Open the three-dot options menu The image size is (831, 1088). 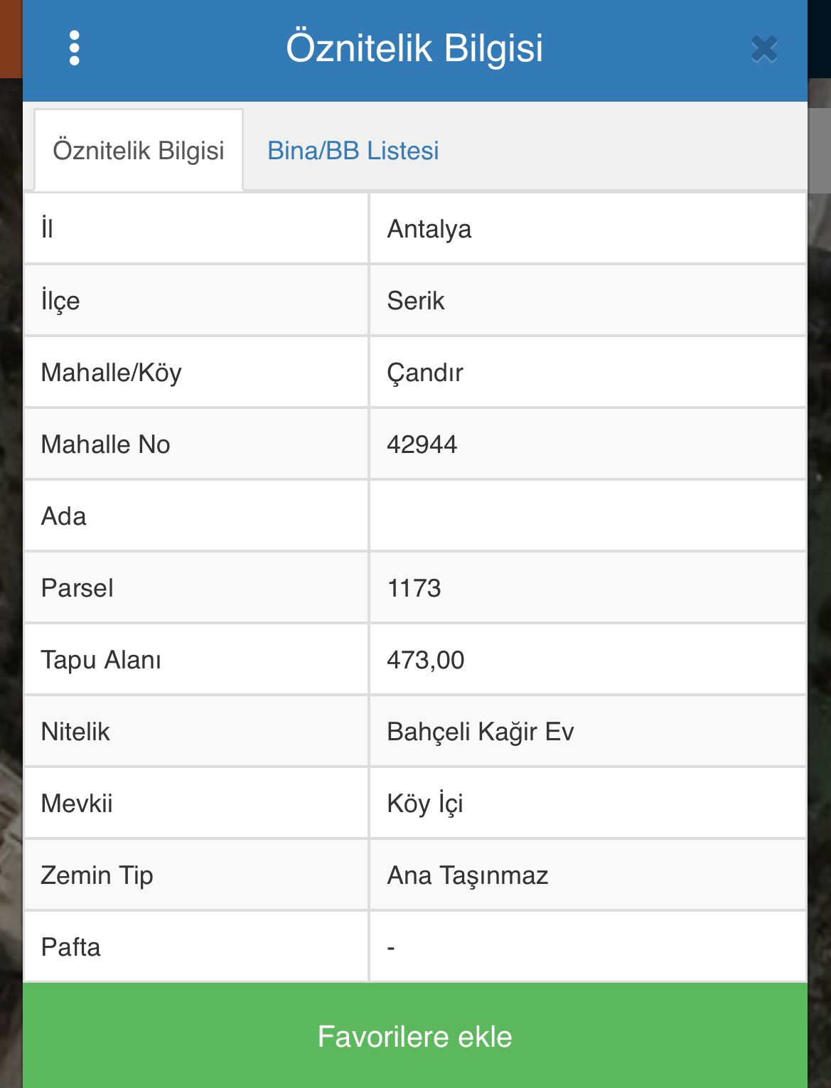(x=75, y=48)
